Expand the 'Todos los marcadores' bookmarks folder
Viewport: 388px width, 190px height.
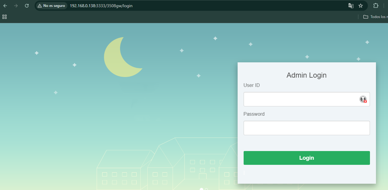375,17
